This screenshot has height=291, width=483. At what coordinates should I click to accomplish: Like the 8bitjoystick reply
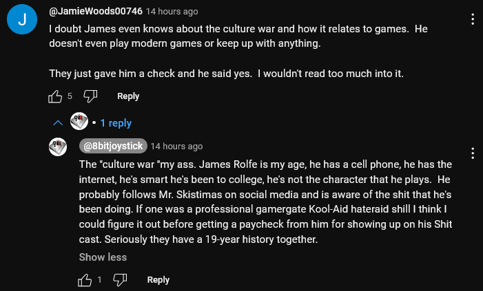85,280
